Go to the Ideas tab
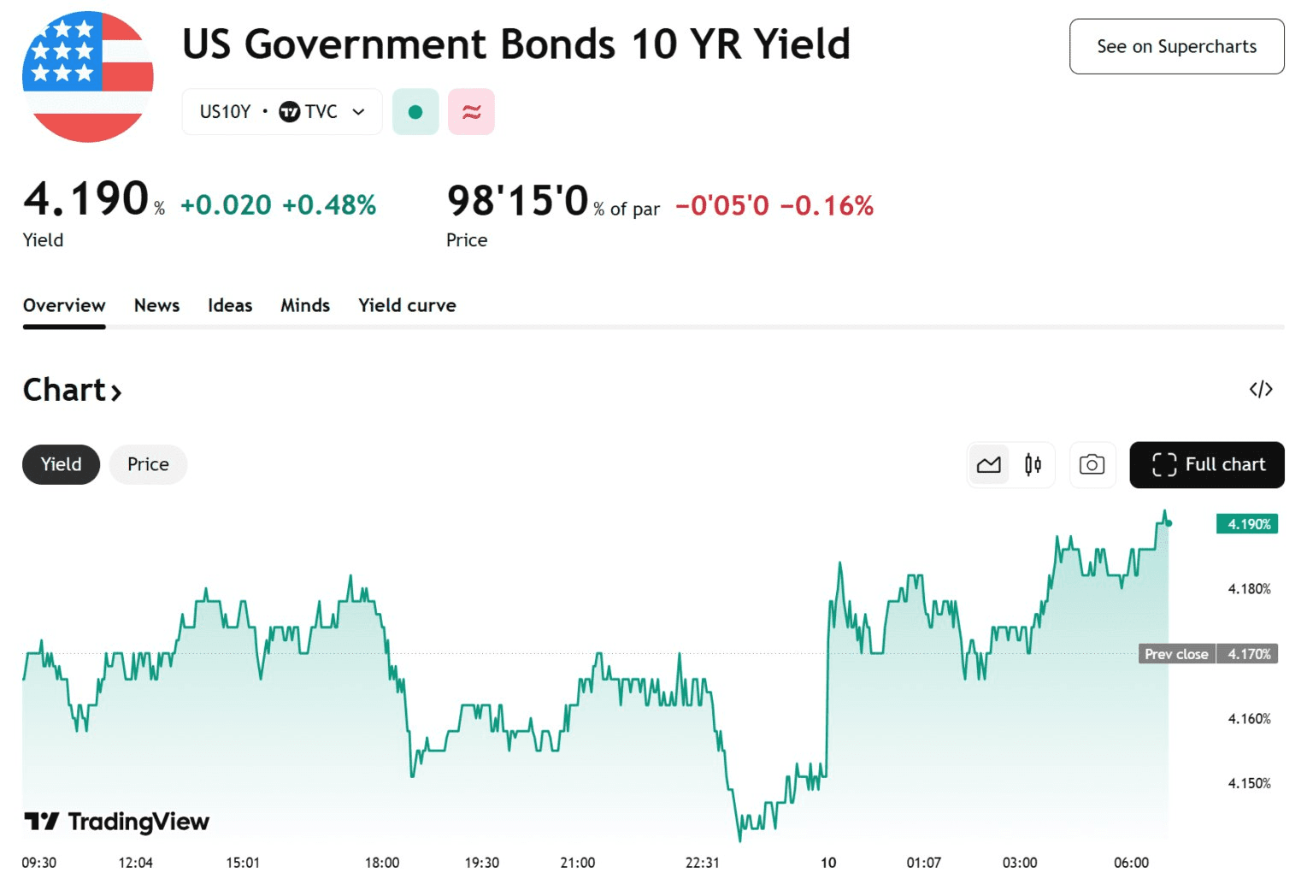Image resolution: width=1313 pixels, height=884 pixels. click(x=230, y=306)
